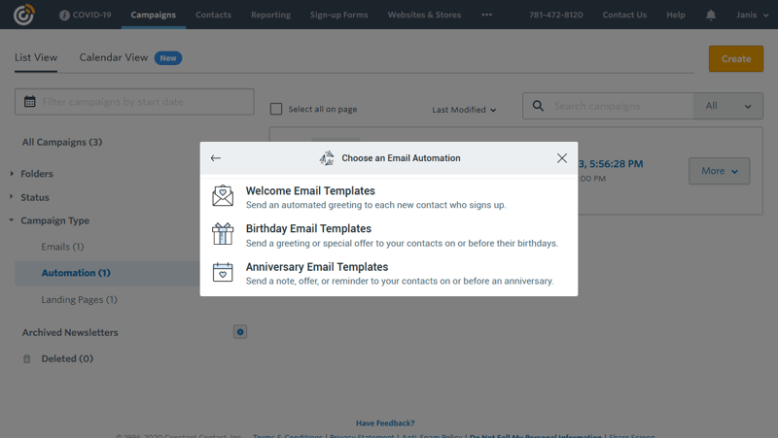
Task: Click the back arrow in the dialog
Action: (x=216, y=158)
